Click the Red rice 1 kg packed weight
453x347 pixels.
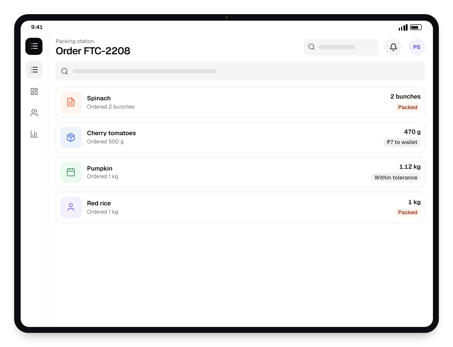tap(414, 202)
